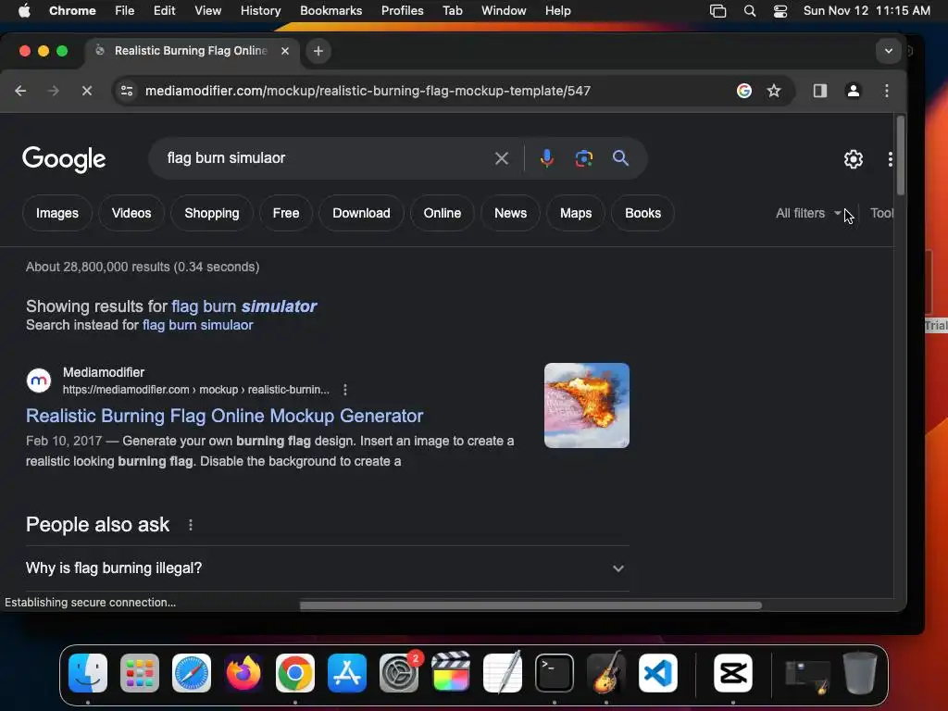Go back using the browser back arrow
This screenshot has width=948, height=711.
point(20,91)
